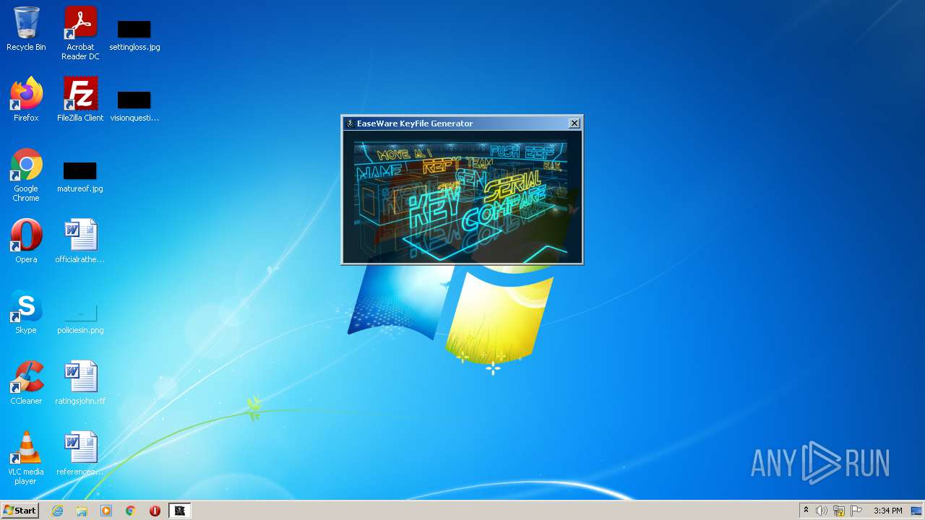Click the EaseWare KeyFile Generator title bar
This screenshot has height=520, width=925.
pyautogui.click(x=462, y=123)
